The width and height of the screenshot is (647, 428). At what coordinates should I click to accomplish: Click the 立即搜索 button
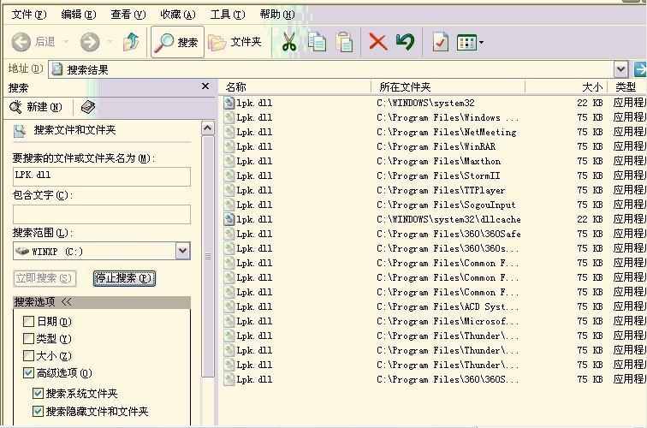coord(45,278)
